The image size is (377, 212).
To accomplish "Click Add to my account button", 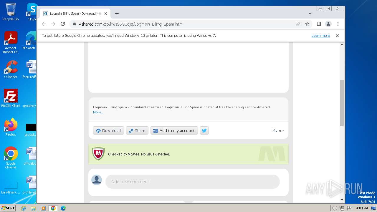I will click(174, 130).
